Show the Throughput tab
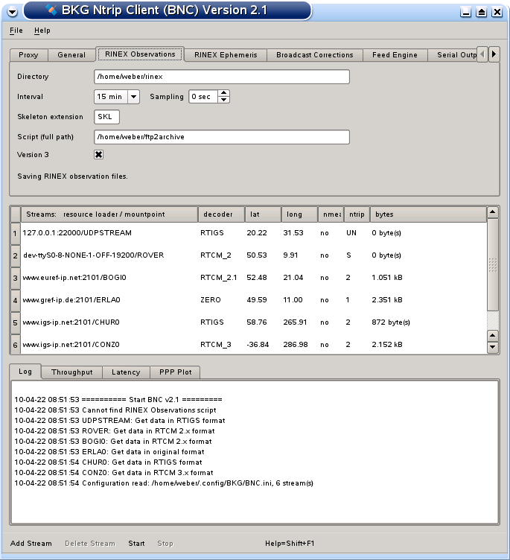The image size is (510, 560). point(72,372)
